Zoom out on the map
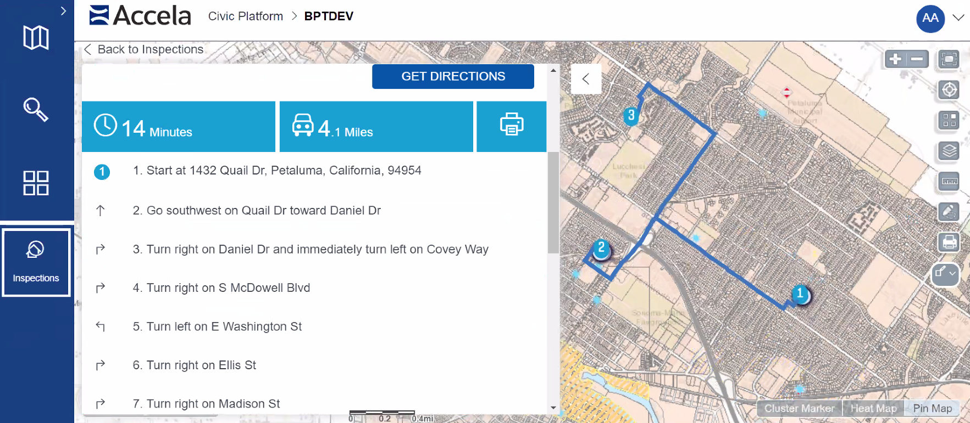 click(917, 59)
